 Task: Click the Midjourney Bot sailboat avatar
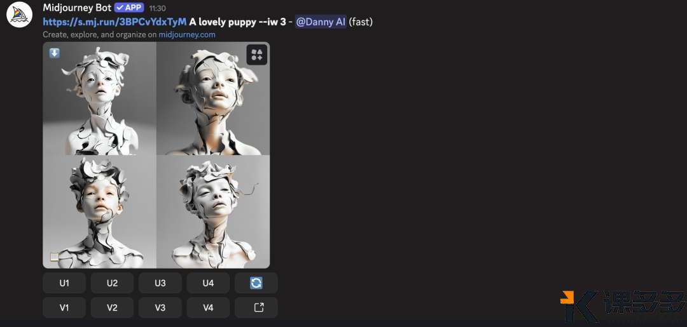[20, 15]
